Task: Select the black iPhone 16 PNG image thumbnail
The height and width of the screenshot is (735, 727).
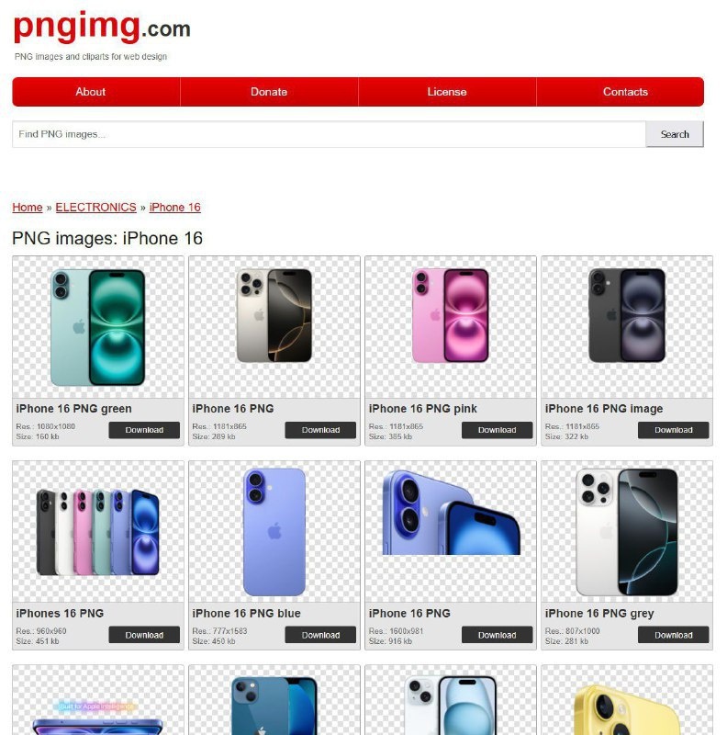Action: (x=627, y=327)
